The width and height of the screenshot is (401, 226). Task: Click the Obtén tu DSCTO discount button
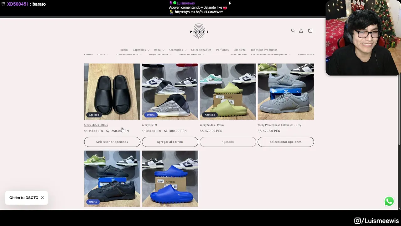pos(24,198)
